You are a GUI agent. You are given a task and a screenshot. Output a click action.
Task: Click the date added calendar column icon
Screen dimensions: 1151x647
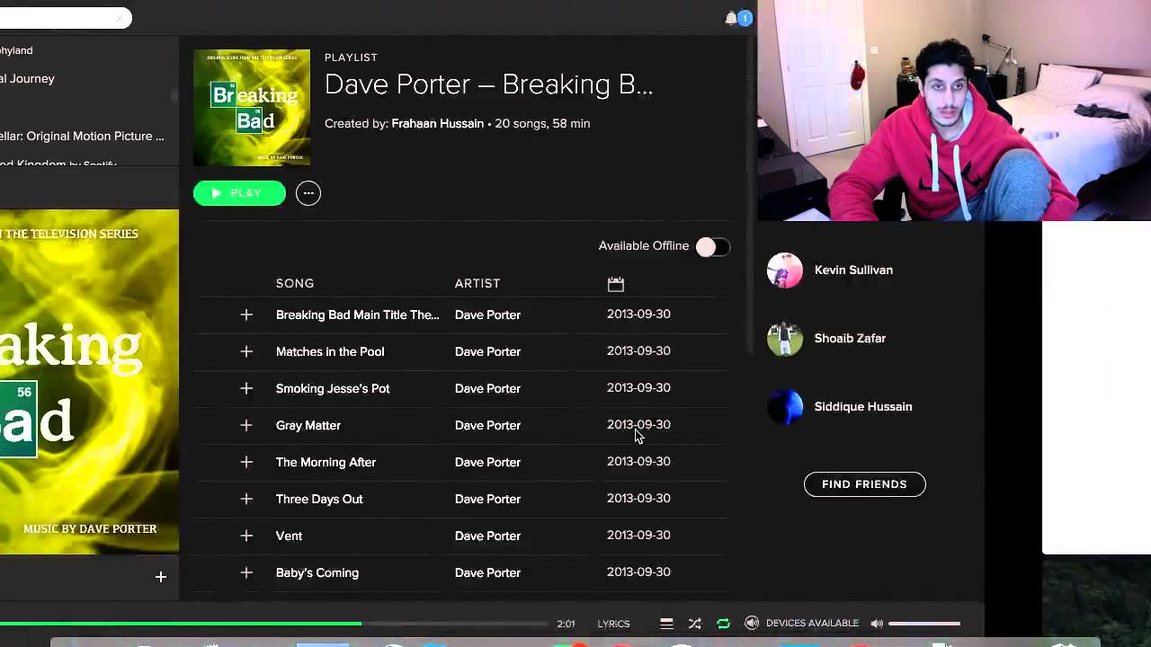(x=615, y=284)
